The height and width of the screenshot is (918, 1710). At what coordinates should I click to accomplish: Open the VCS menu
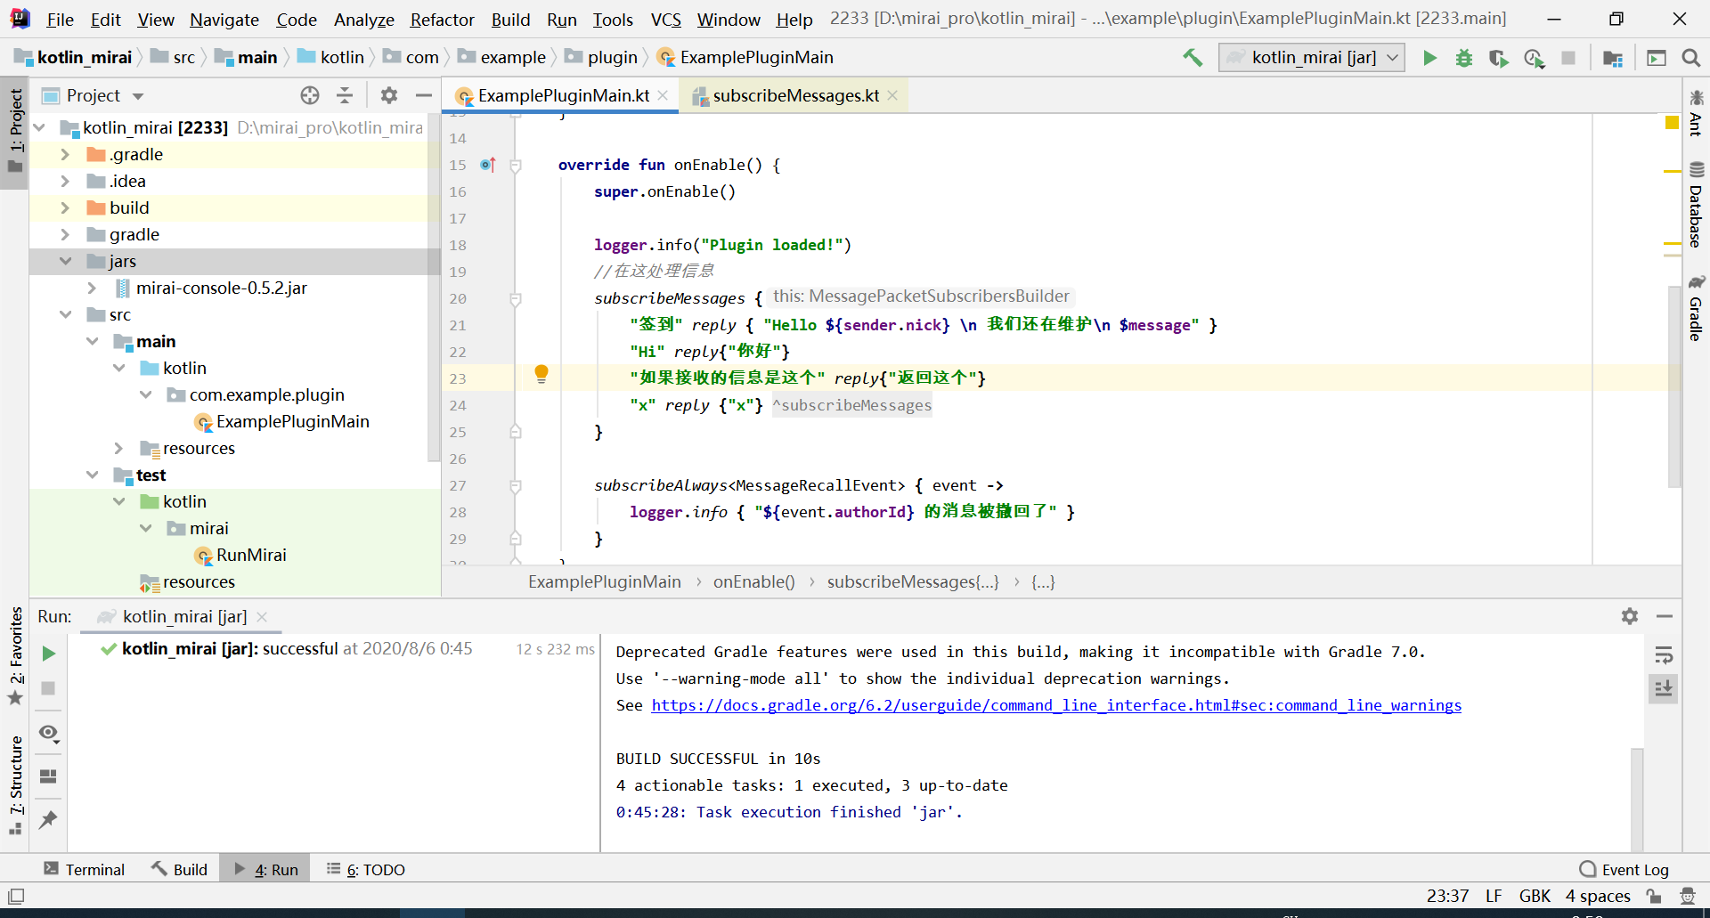pos(665,20)
